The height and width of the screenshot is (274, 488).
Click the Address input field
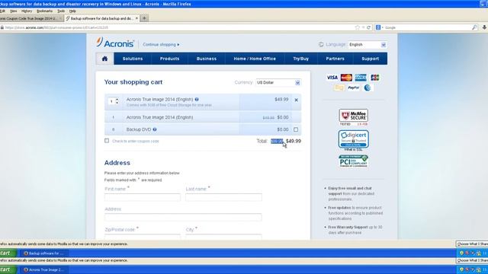click(x=183, y=217)
